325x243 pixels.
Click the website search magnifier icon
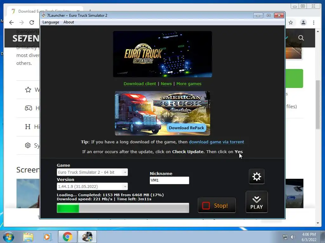click(x=301, y=38)
